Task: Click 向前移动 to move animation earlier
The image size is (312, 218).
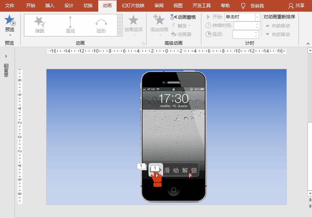Action: pyautogui.click(x=281, y=26)
